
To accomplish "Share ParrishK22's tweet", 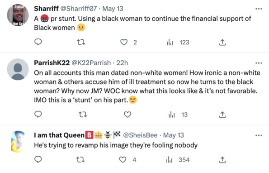I will pos(222,115).
